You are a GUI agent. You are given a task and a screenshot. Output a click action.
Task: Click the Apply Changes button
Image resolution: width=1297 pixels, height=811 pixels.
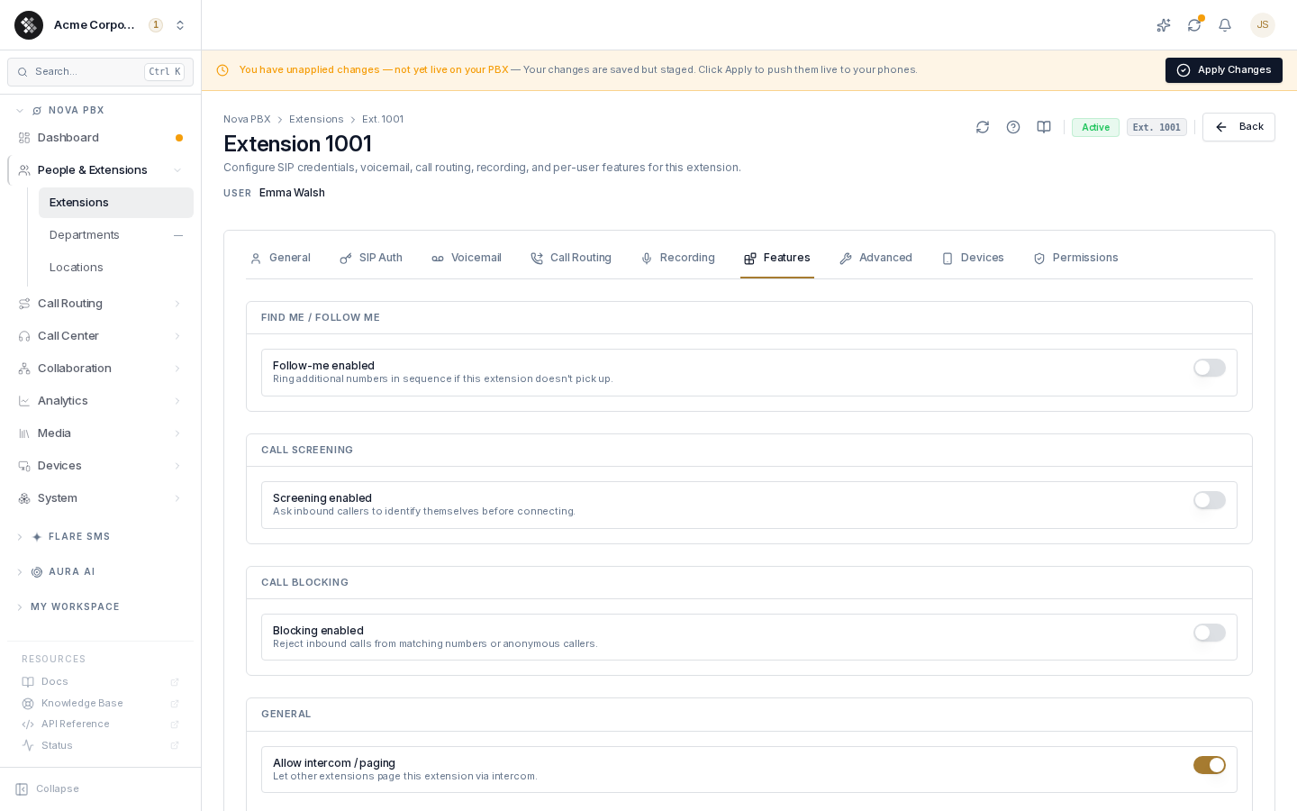point(1224,70)
